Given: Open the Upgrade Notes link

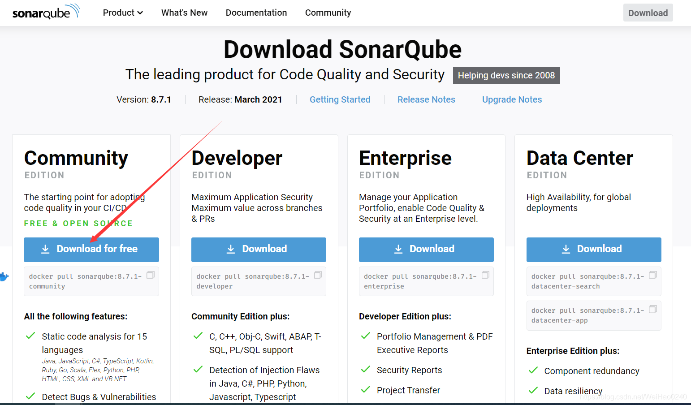Looking at the screenshot, I should click(512, 99).
